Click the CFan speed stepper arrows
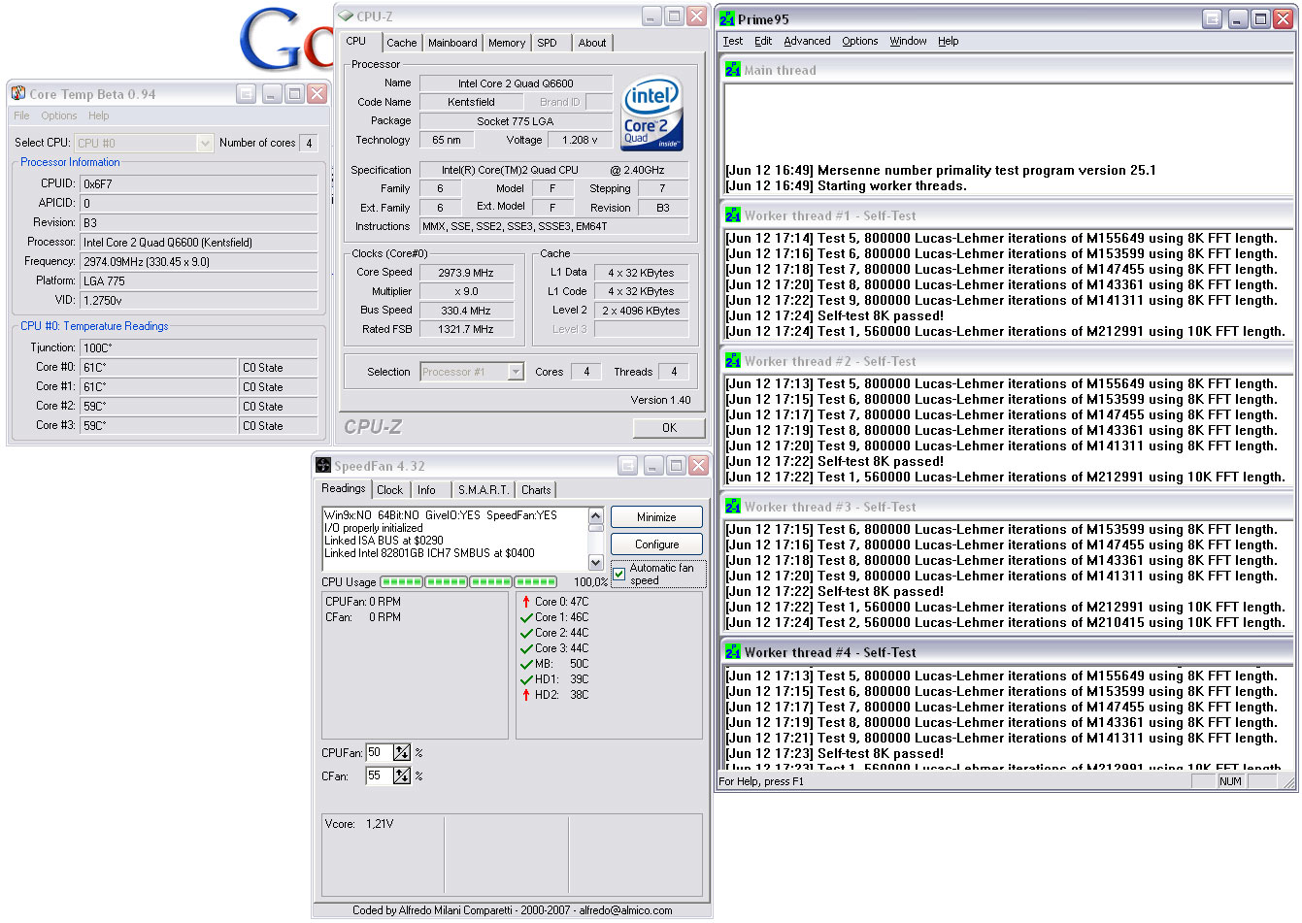This screenshot has height=923, width=1302. [x=402, y=775]
